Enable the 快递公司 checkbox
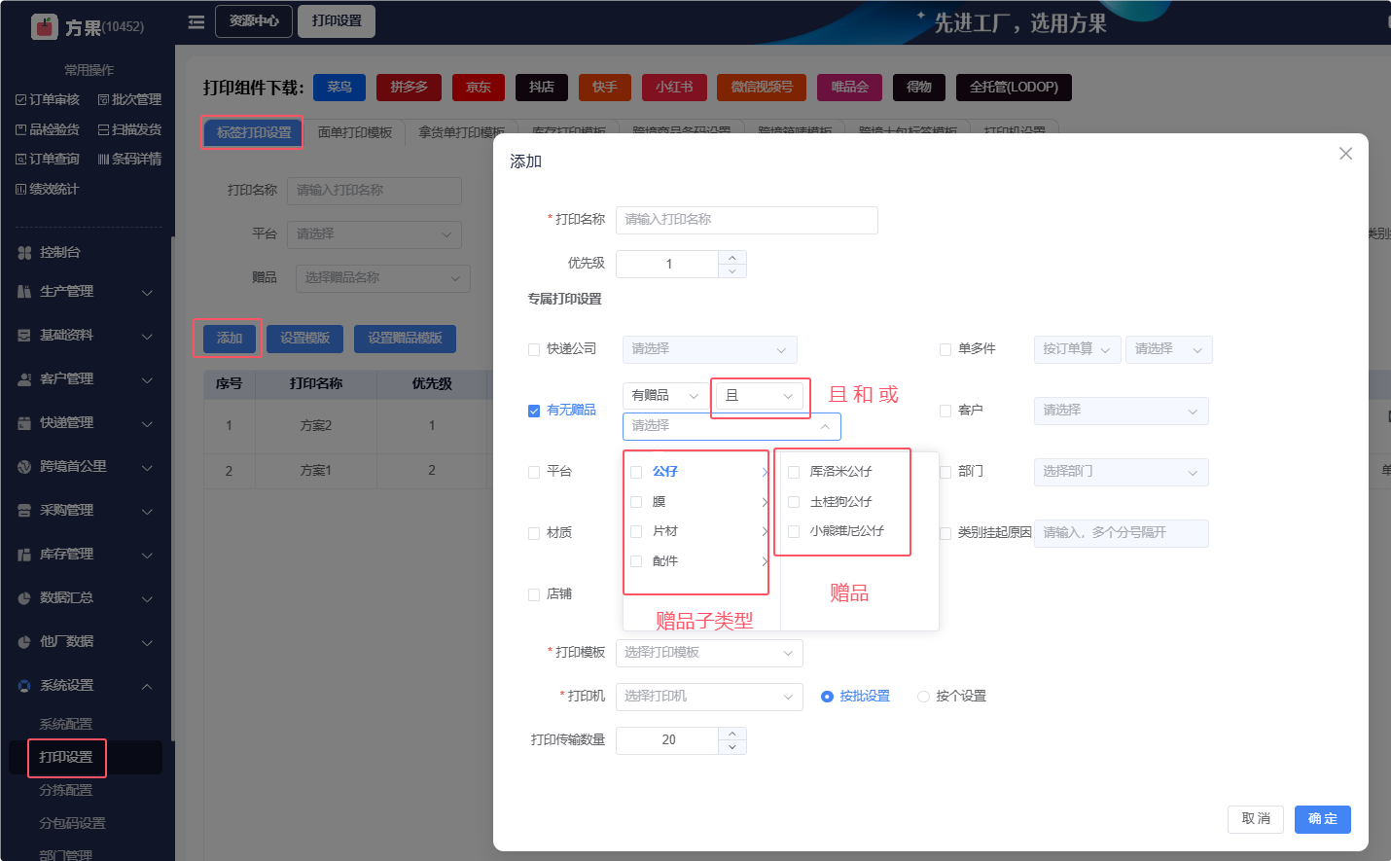The width and height of the screenshot is (1391, 861). coord(534,349)
